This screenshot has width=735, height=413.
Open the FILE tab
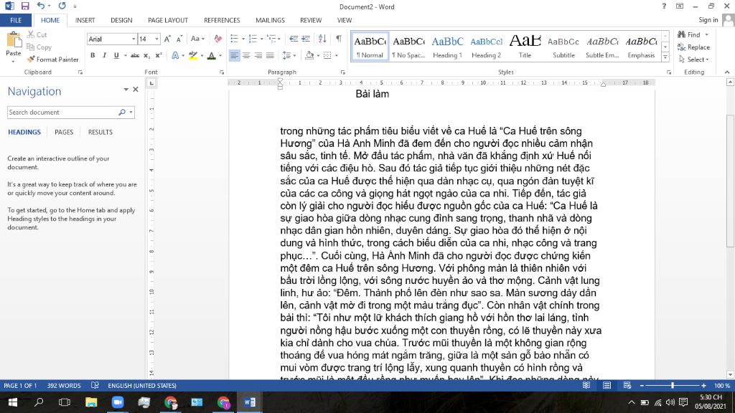16,20
